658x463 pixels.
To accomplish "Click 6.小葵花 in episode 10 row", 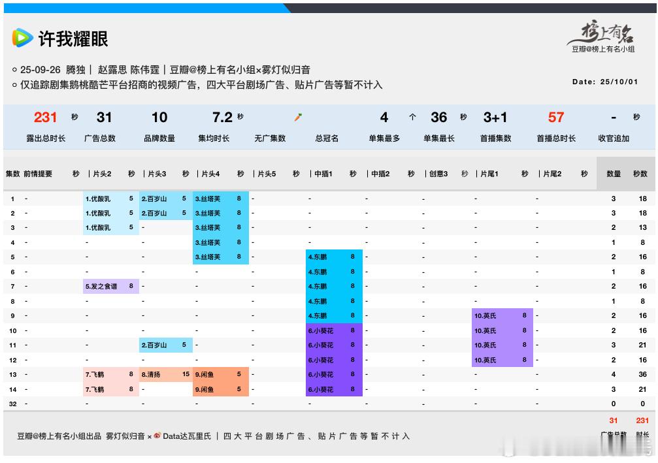I will click(321, 331).
